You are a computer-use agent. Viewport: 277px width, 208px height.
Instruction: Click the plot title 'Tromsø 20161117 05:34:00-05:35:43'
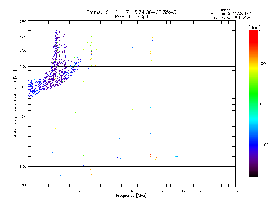131,12
